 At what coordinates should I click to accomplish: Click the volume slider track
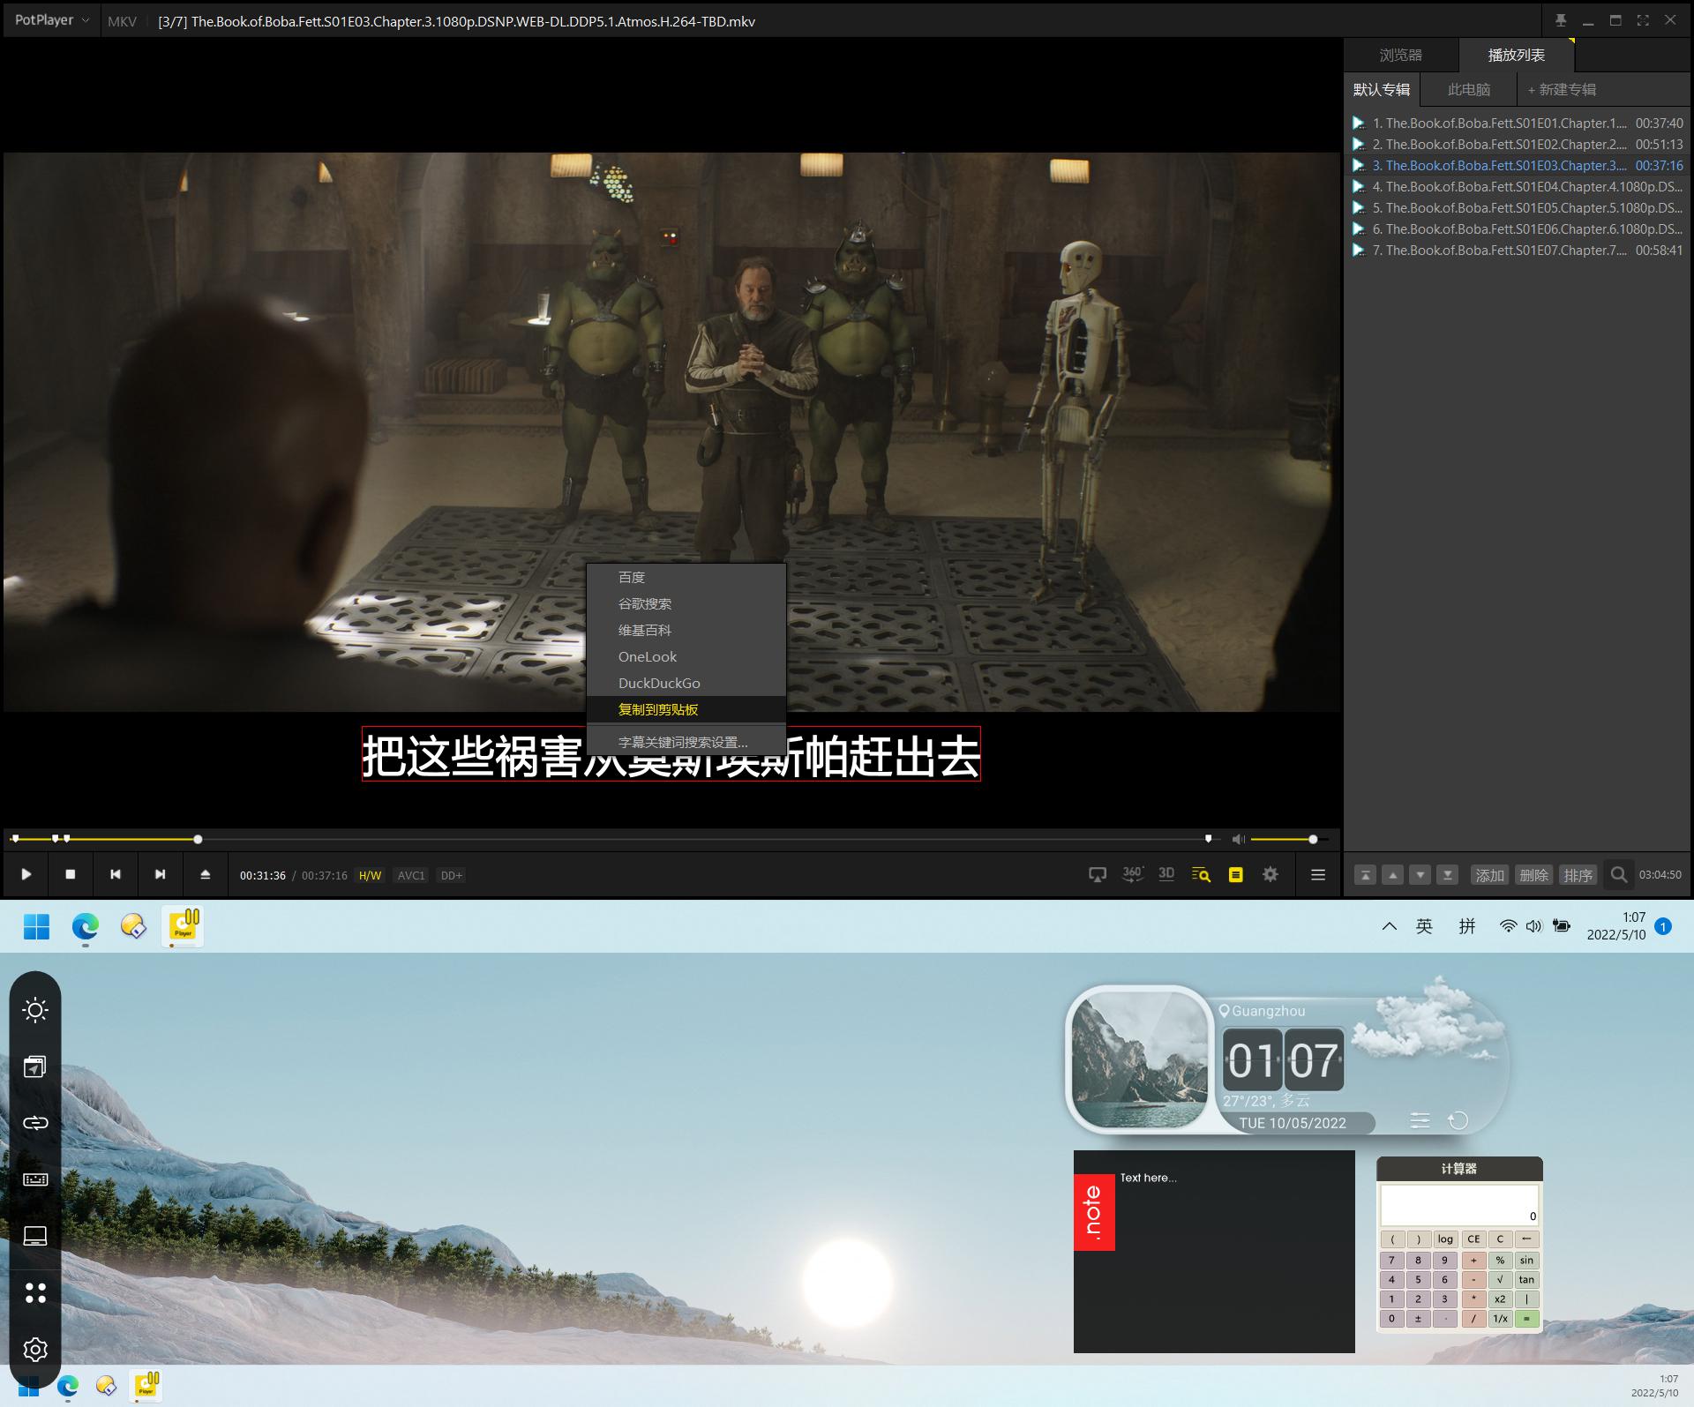1279,839
